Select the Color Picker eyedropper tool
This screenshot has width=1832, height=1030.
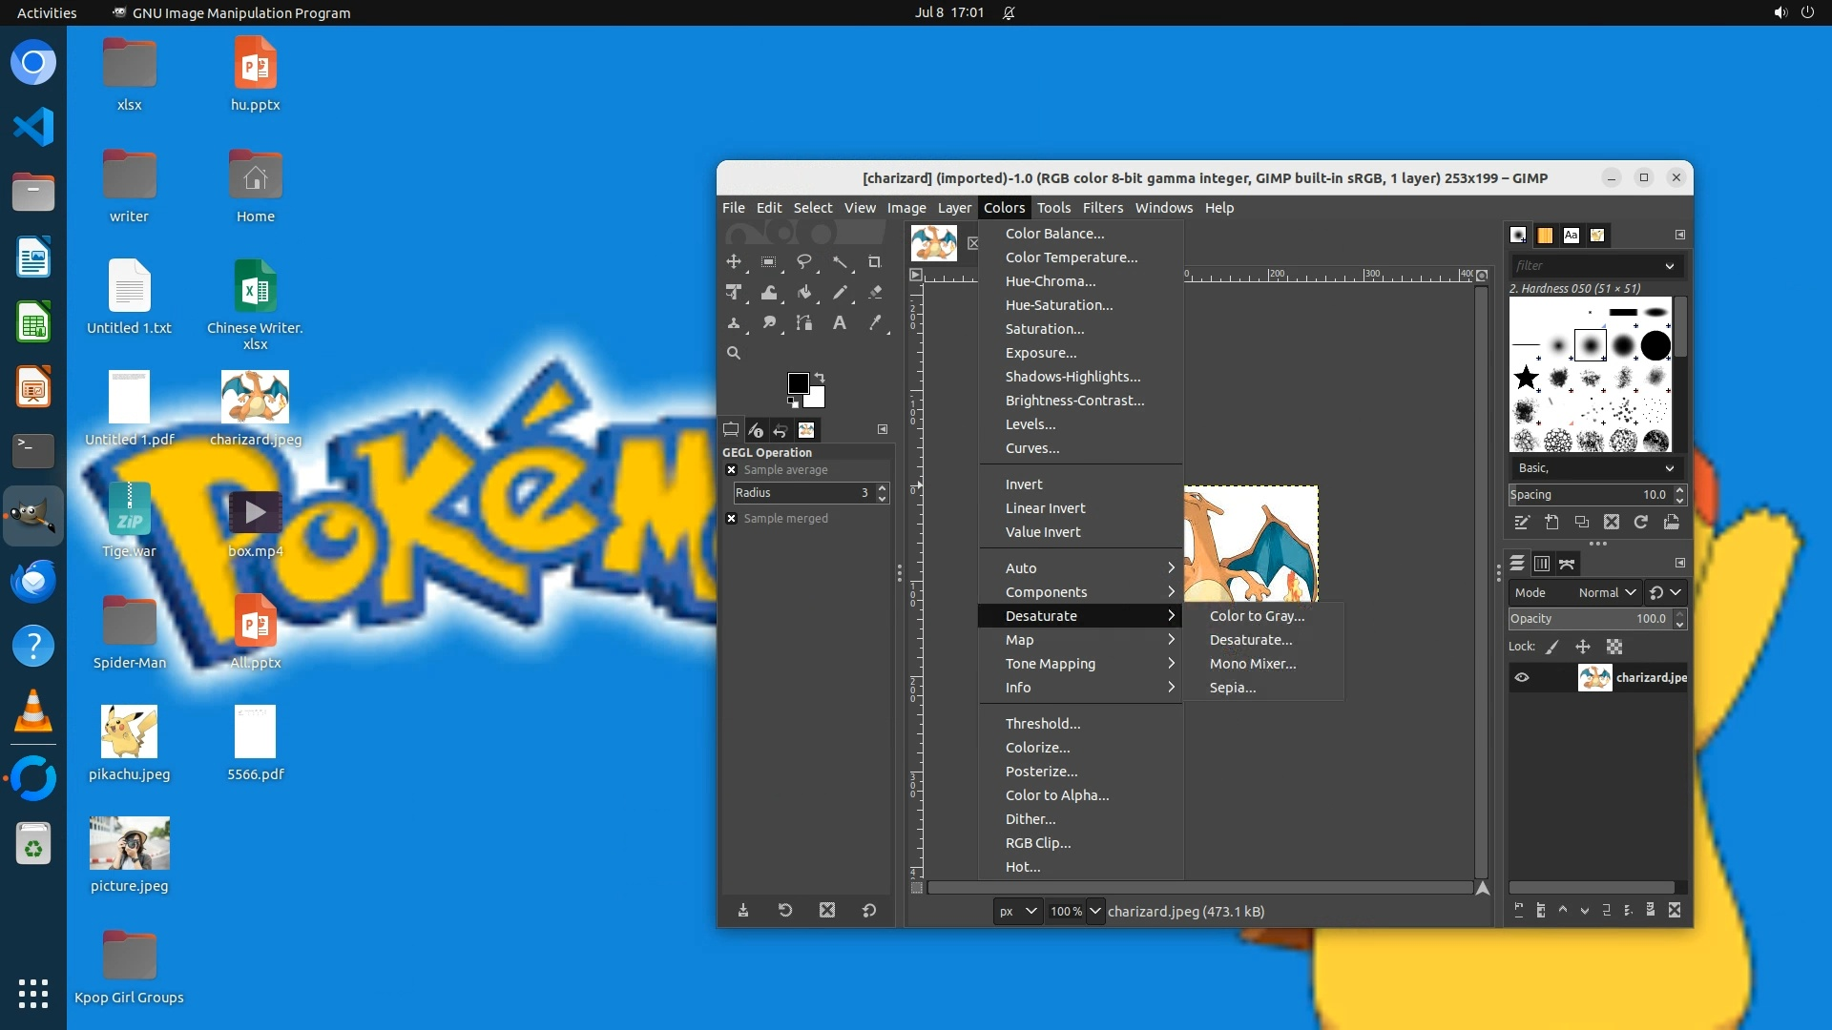click(874, 323)
